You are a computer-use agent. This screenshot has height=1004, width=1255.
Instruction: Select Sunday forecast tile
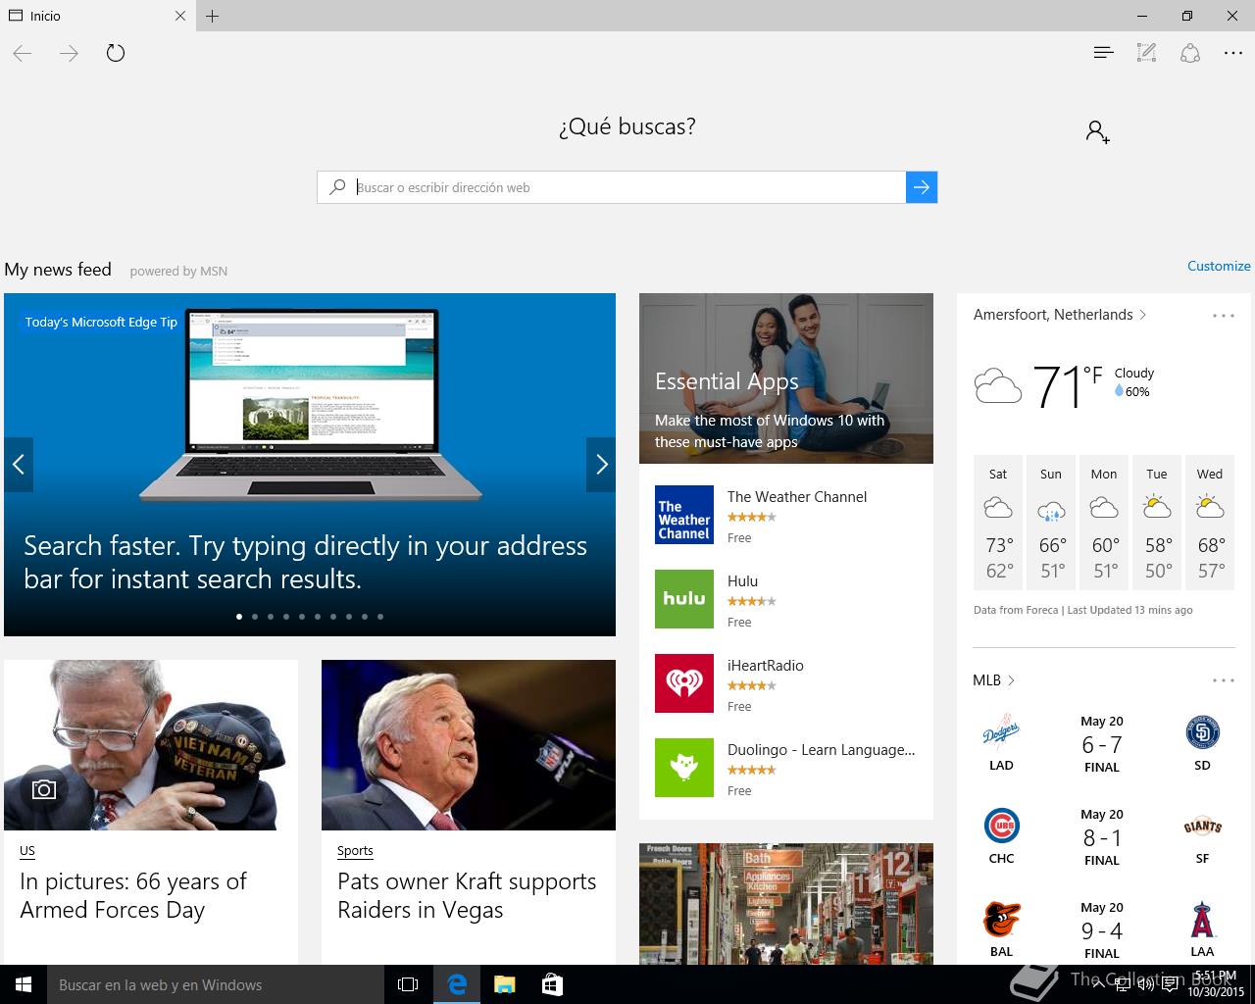(x=1051, y=523)
